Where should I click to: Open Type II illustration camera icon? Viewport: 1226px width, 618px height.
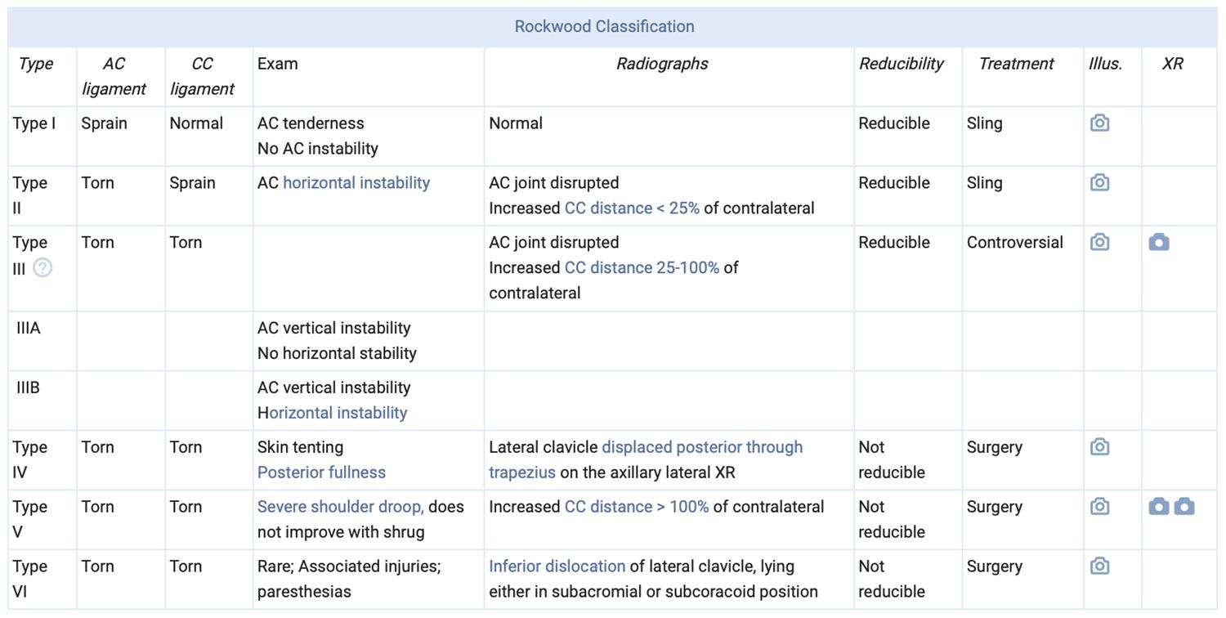[x=1099, y=183]
